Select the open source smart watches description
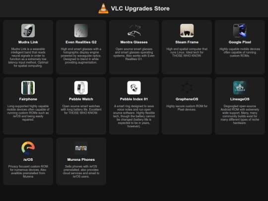Image resolution: width=268 pixels, height=201 pixels. pyautogui.click(x=81, y=110)
